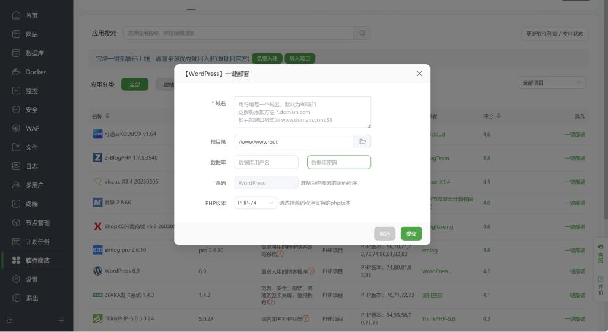Select 软件商店 in the sidebar
Viewport: 608px width, 332px height.
click(x=37, y=260)
